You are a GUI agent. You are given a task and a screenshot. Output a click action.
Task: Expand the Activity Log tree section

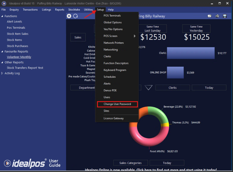tap(2, 73)
